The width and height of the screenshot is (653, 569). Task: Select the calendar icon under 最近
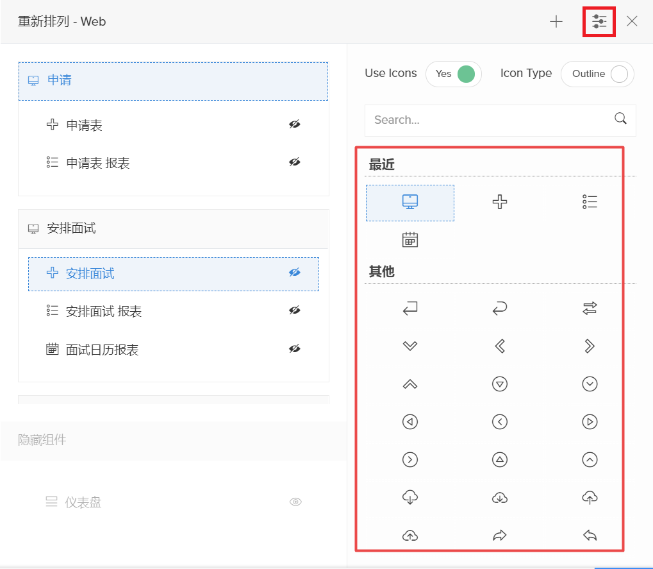coord(410,240)
